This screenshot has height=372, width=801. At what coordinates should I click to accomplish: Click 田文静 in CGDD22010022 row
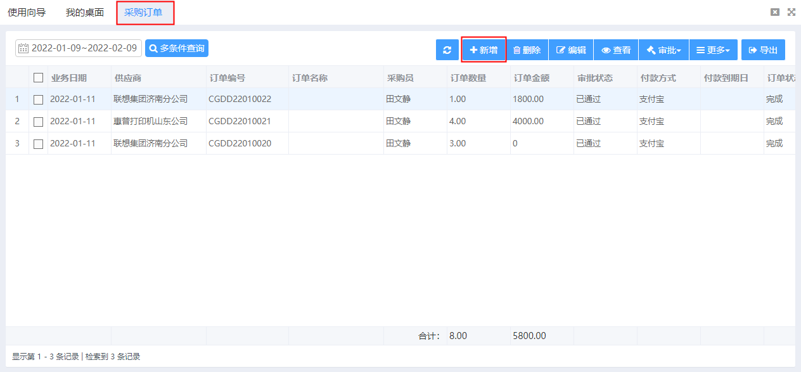tap(398, 99)
